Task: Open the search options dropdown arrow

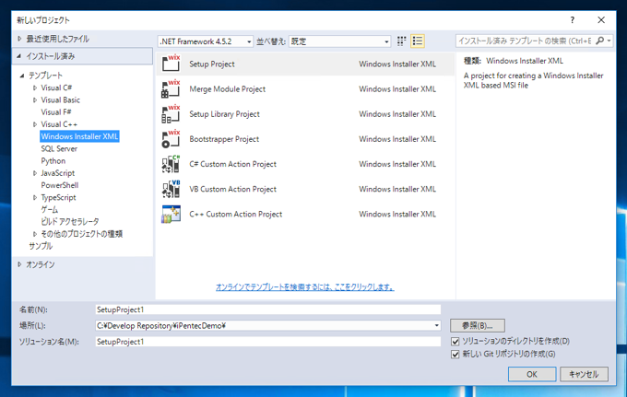Action: click(609, 41)
